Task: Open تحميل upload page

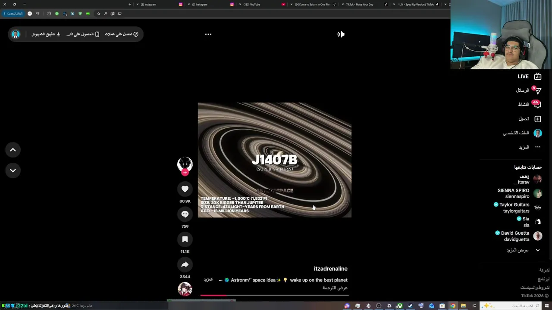Action: pyautogui.click(x=530, y=119)
